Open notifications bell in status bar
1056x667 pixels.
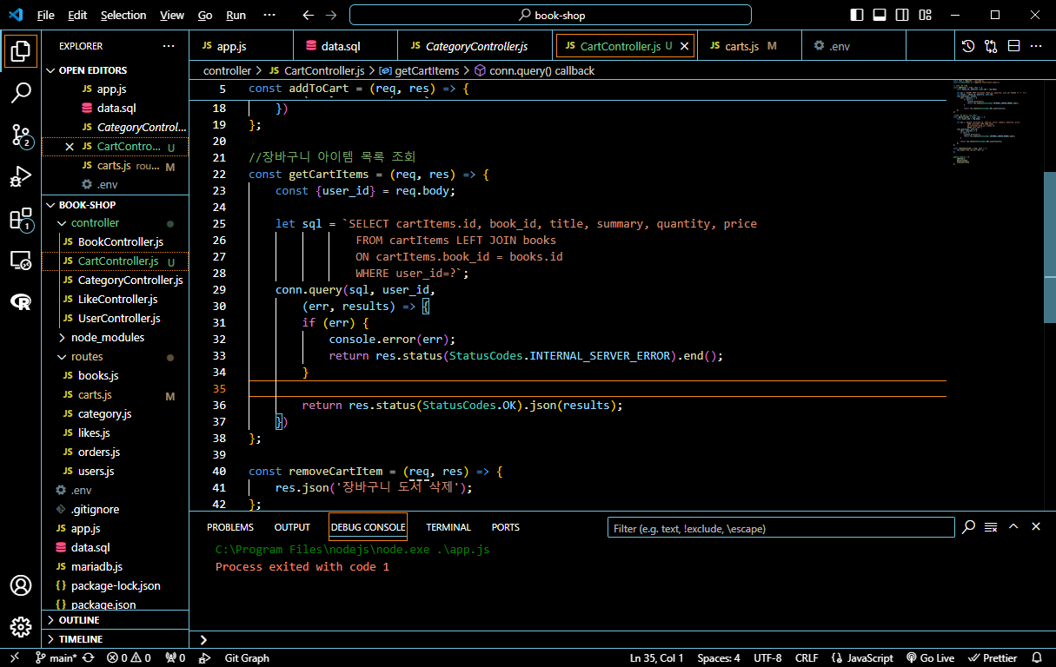[x=1037, y=658]
